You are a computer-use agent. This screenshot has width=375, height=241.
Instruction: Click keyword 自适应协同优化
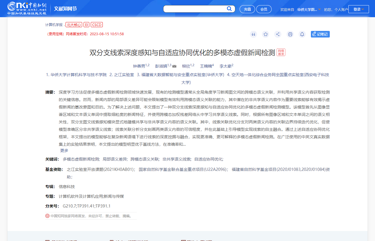coord(209,159)
